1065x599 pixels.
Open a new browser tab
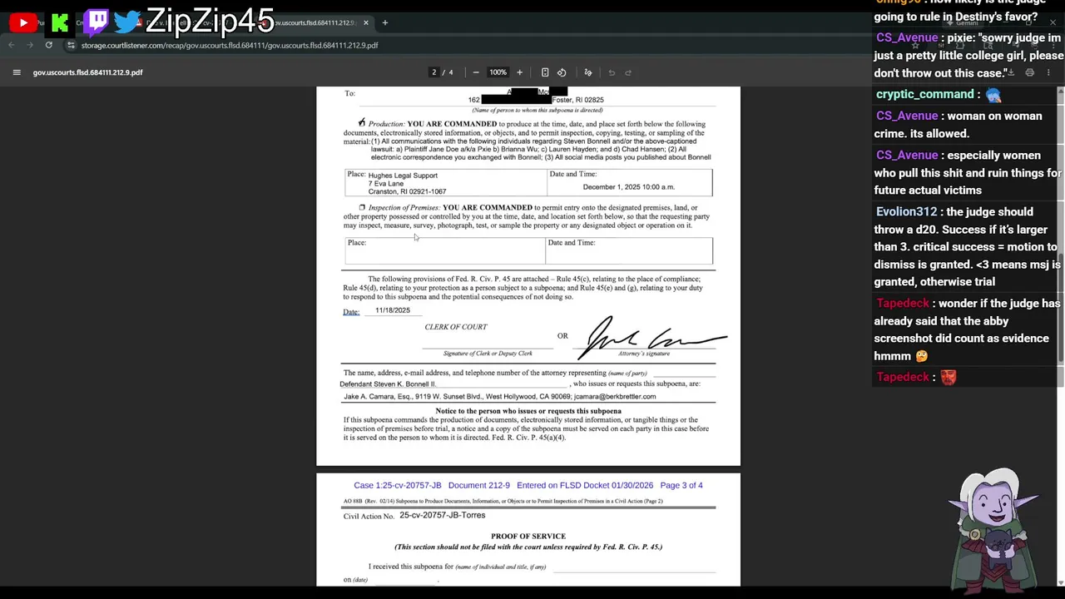coord(384,22)
